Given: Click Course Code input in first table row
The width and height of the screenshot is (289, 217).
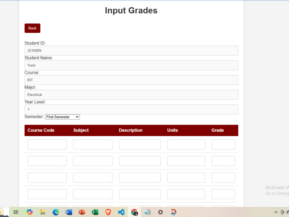Looking at the screenshot, I should (x=47, y=144).
